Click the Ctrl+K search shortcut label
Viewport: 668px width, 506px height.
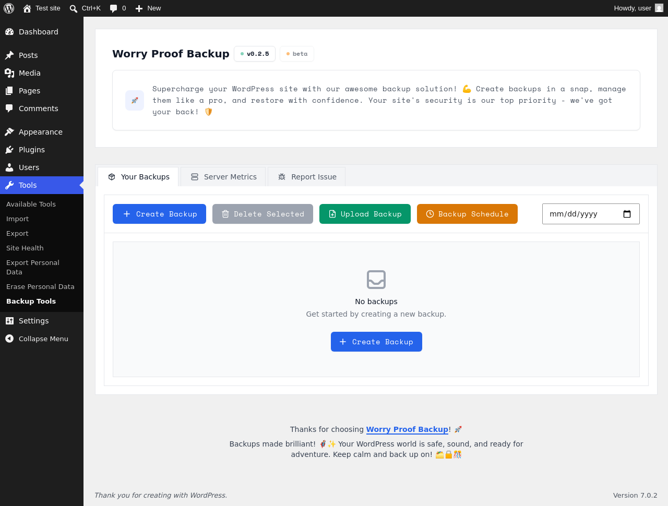91,8
